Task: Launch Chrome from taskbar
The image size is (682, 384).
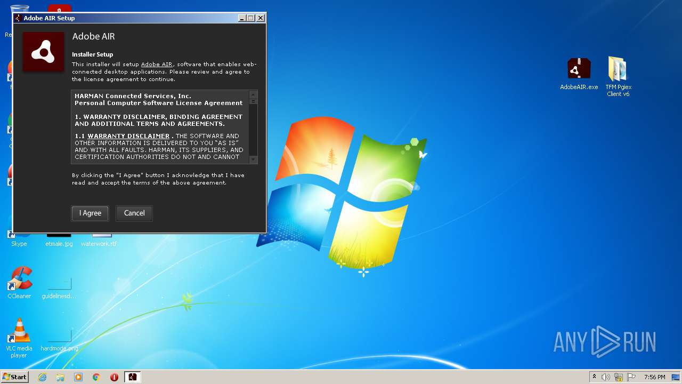Action: click(x=96, y=377)
